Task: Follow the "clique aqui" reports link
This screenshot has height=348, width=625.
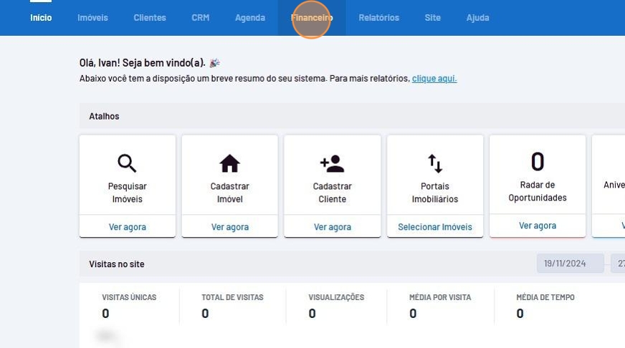Action: coord(434,79)
